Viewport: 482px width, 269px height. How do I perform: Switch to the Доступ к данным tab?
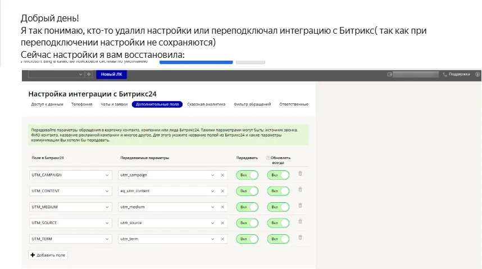coord(47,104)
